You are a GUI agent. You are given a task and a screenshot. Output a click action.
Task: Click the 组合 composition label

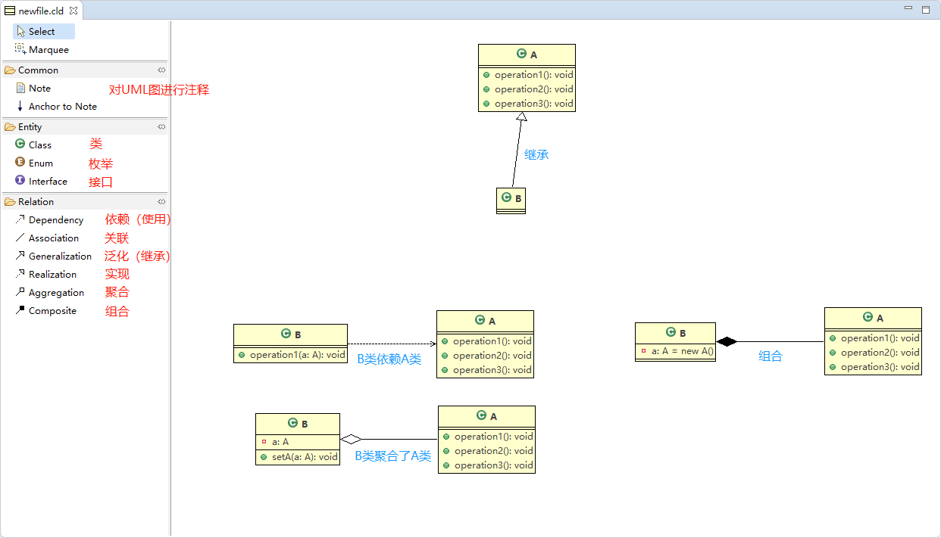click(x=771, y=356)
